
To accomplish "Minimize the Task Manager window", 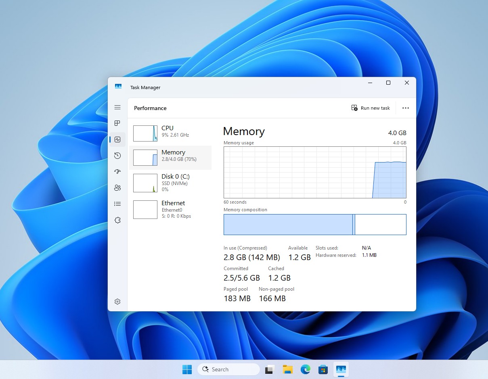I will [370, 83].
